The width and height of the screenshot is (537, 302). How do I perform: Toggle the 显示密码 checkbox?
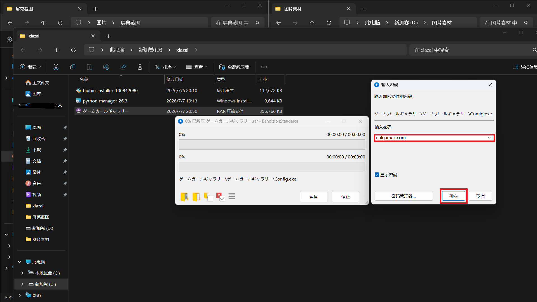coord(377,175)
